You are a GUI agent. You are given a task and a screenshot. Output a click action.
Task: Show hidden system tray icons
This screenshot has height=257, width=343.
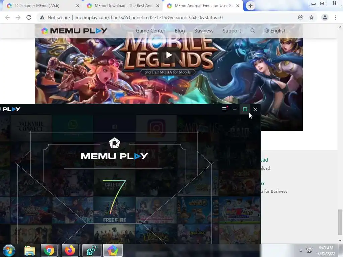(301, 251)
